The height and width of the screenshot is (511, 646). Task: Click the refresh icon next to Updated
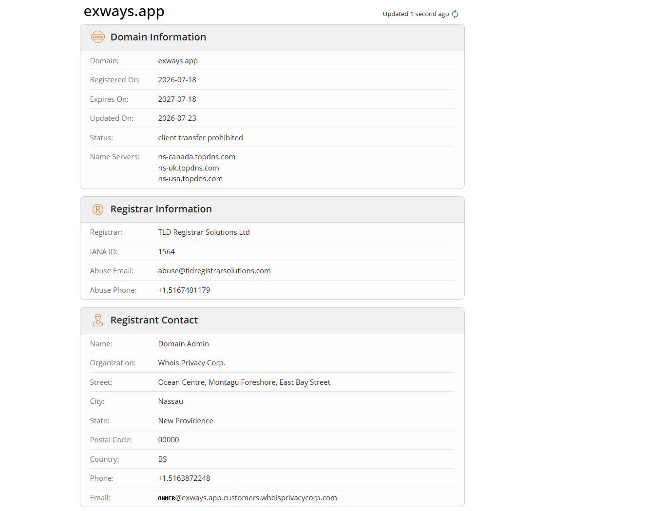pyautogui.click(x=455, y=14)
